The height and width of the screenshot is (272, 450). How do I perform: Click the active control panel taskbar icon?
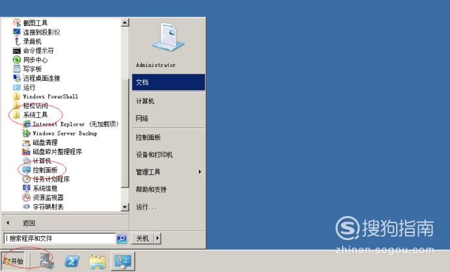point(122,261)
